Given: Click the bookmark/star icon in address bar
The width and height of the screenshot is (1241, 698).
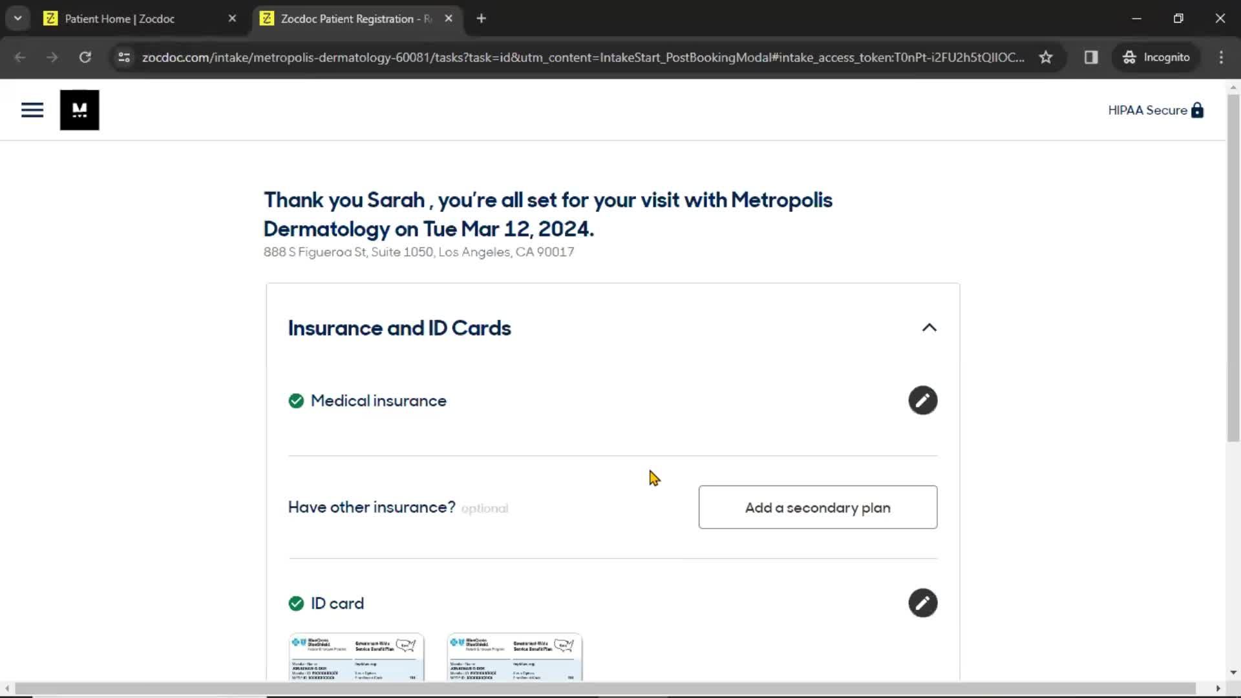Looking at the screenshot, I should (x=1046, y=57).
